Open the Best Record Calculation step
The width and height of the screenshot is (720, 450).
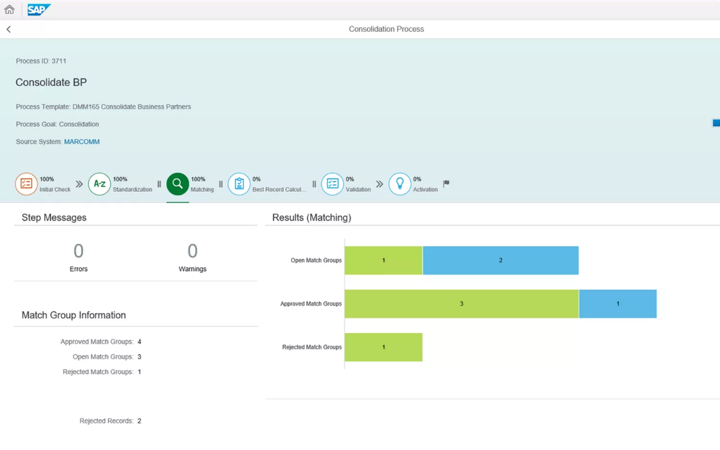point(239,184)
